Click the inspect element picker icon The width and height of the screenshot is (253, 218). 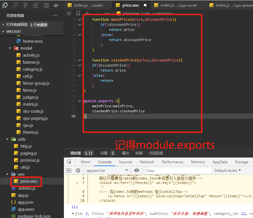click(x=69, y=162)
